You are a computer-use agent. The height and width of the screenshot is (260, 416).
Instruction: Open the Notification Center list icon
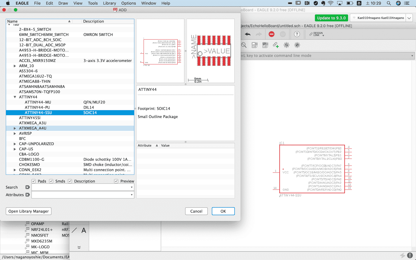(x=407, y=3)
